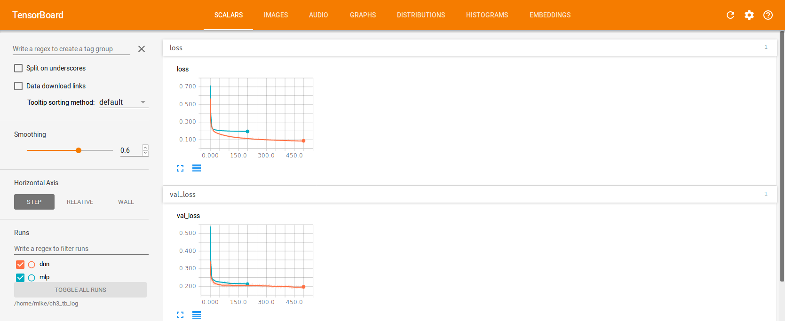The height and width of the screenshot is (321, 785).
Task: Open the help question mark icon
Action: point(768,15)
